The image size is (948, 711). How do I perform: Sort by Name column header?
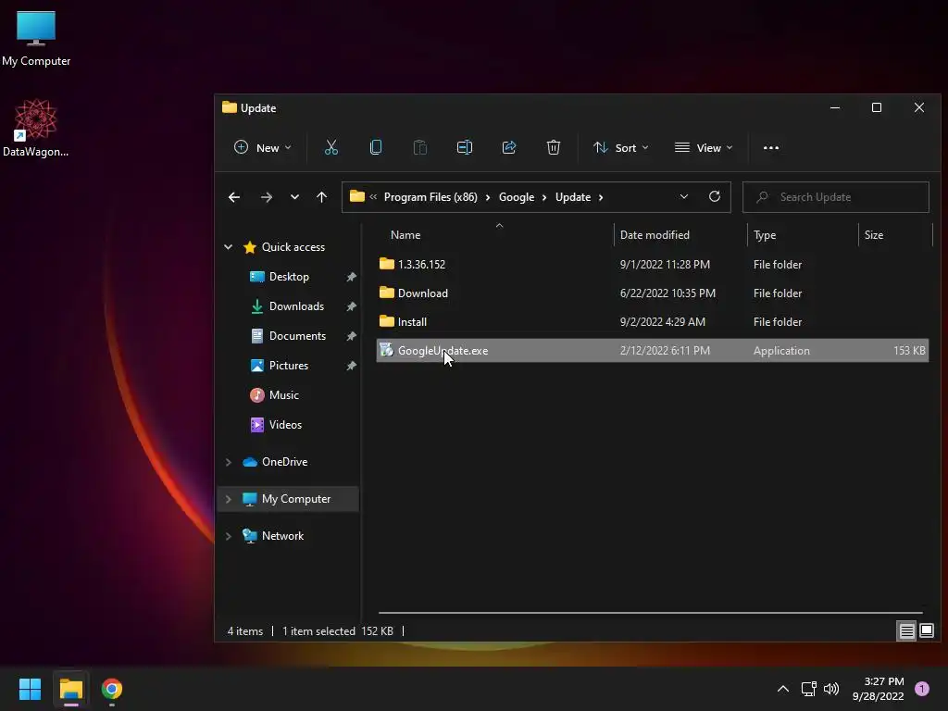(405, 234)
